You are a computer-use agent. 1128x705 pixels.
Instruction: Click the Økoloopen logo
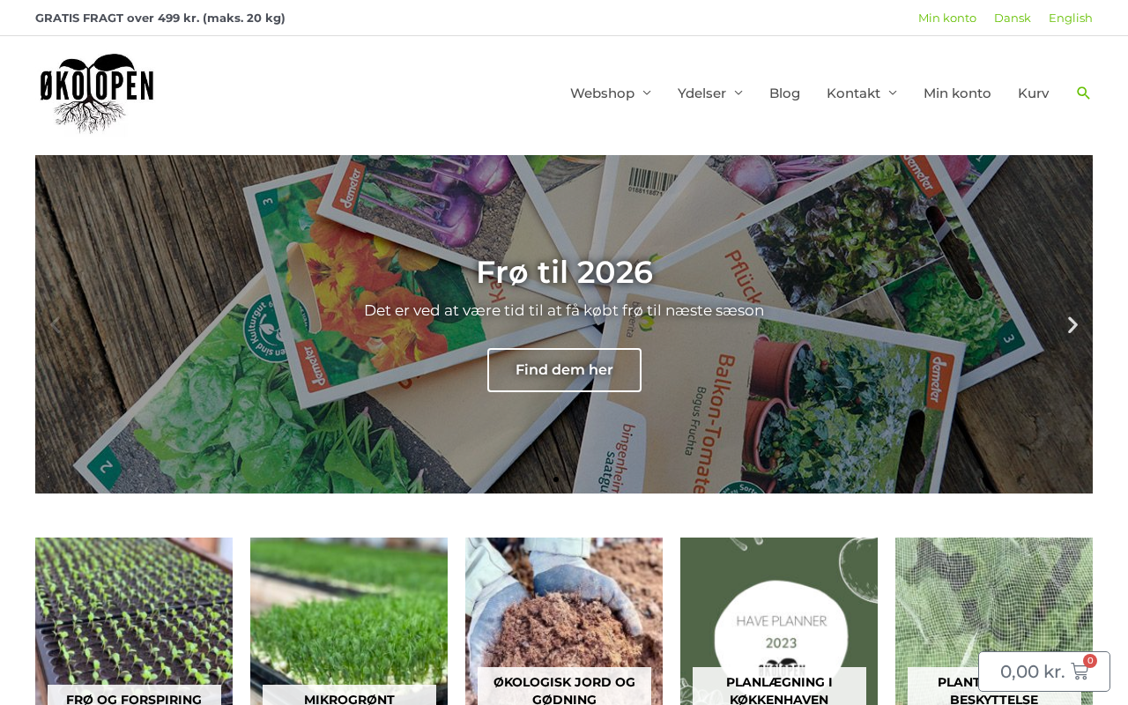pyautogui.click(x=97, y=93)
